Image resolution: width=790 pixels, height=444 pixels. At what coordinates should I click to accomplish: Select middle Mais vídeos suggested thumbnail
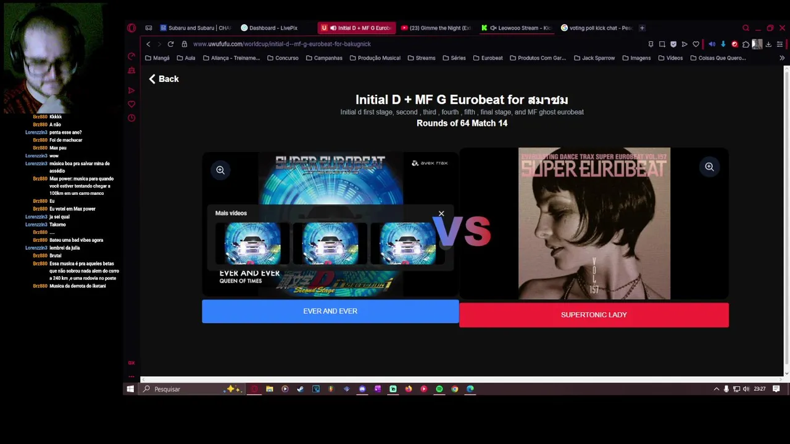(330, 244)
